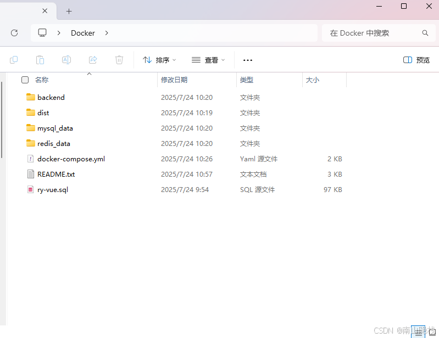Click the paste toolbar icon
This screenshot has height=338, width=439.
coord(40,60)
